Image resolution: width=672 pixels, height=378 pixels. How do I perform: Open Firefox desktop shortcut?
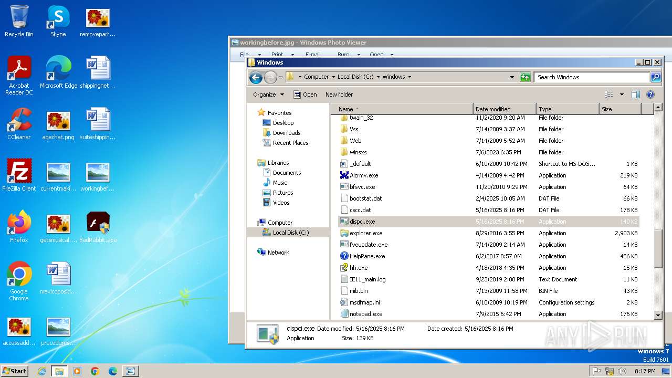point(19,227)
